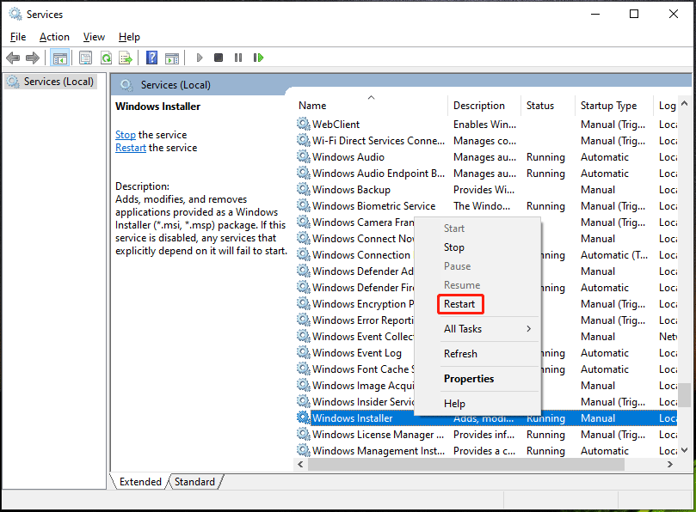The image size is (696, 512).
Task: Sort by the Name column header
Action: coord(371,106)
